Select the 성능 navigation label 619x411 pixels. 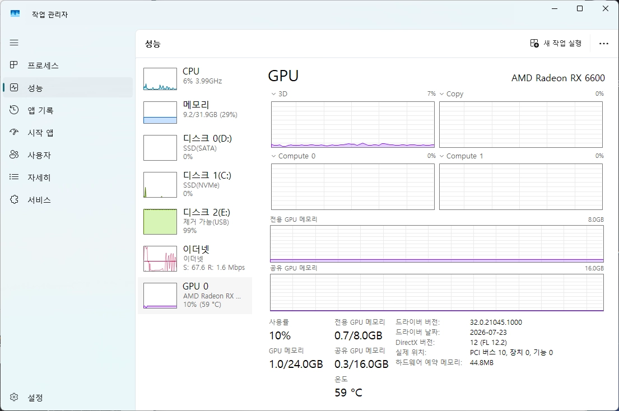[35, 88]
